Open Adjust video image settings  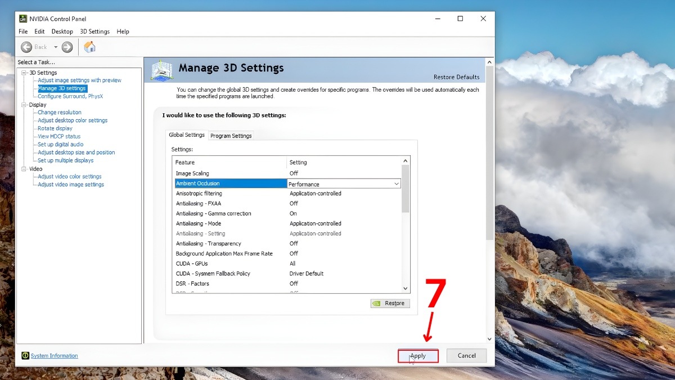coord(71,185)
